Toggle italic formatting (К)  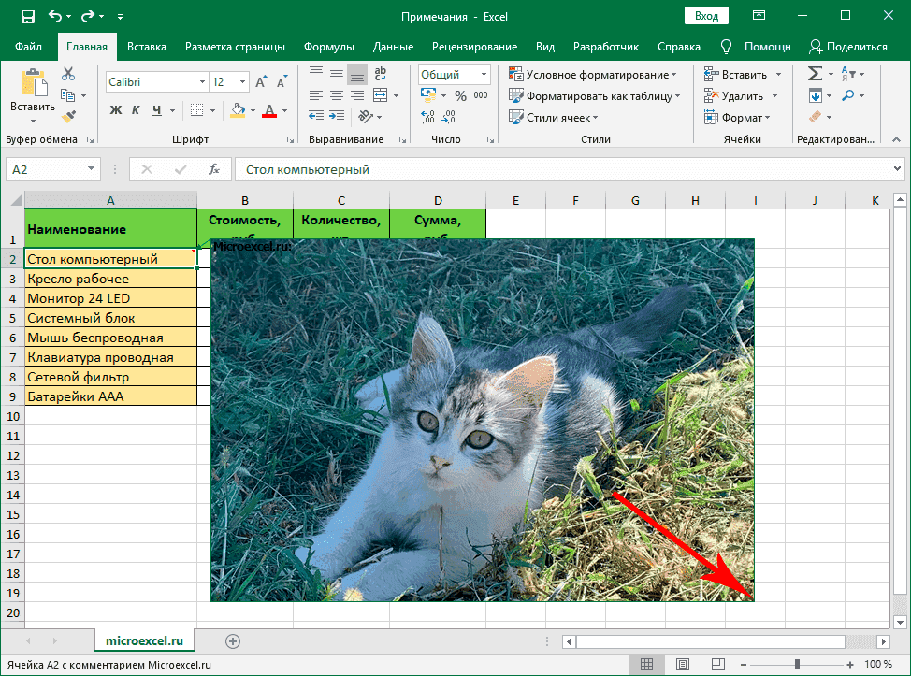(137, 110)
